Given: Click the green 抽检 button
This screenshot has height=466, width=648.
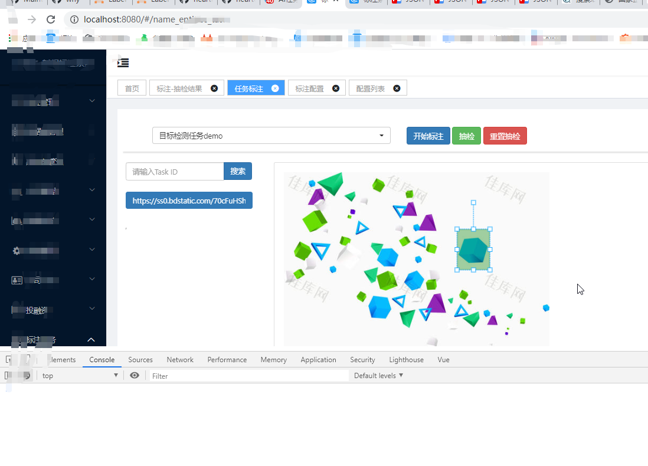Looking at the screenshot, I should click(467, 136).
